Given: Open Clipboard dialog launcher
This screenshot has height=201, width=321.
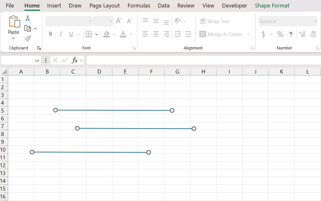Looking at the screenshot, I should pos(39,48).
